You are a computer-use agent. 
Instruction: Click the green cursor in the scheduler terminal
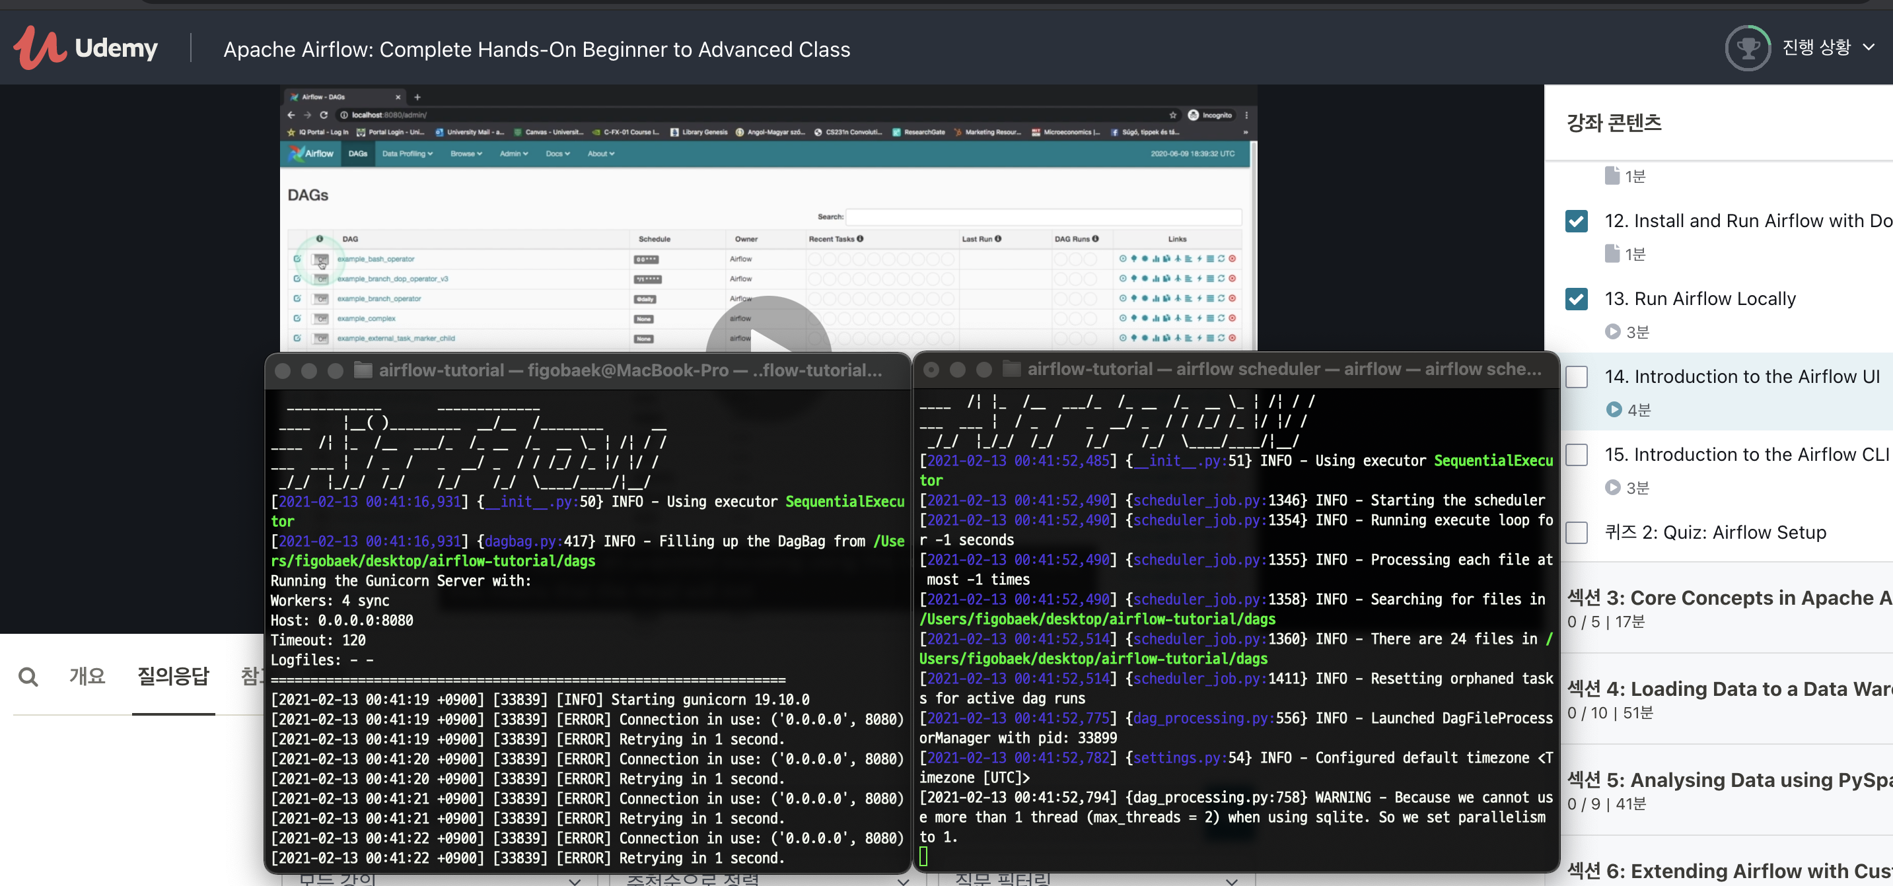pyautogui.click(x=924, y=856)
